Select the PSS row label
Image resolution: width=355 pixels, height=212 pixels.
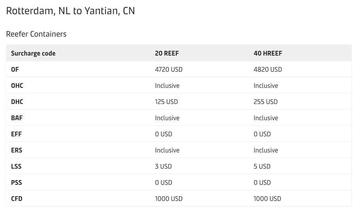click(x=17, y=182)
